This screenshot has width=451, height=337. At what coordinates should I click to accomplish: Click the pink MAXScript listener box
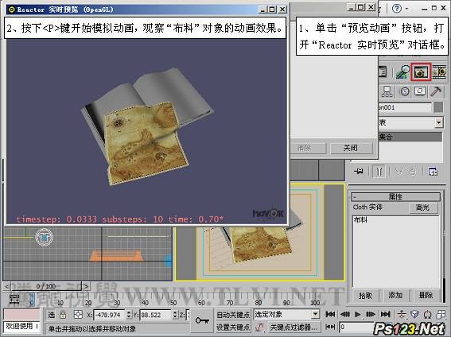21,314
